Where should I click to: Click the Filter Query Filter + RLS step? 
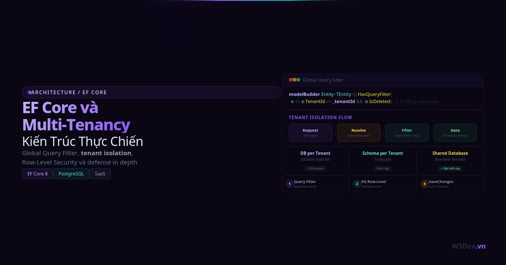coord(407,133)
